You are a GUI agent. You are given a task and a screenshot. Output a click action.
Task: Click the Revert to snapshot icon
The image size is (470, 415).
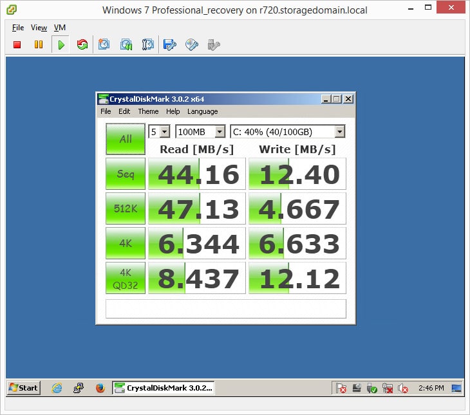pos(126,44)
